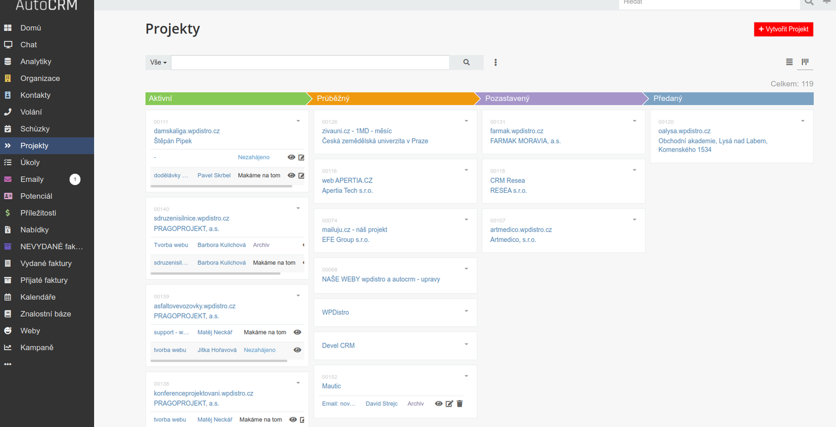Show more sidebar items via three dots
Image resolution: width=836 pixels, height=427 pixels.
8,364
